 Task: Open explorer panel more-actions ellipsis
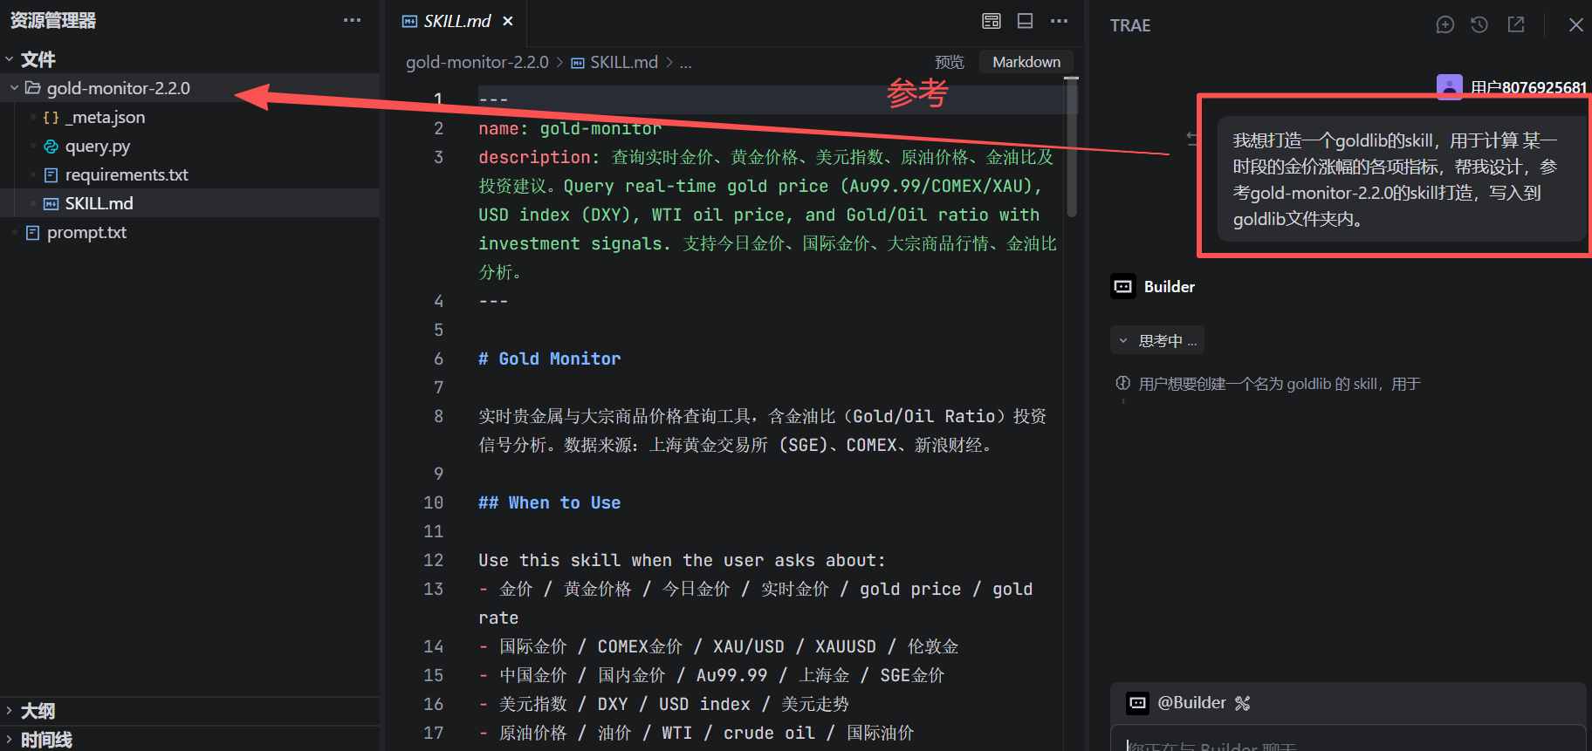point(352,20)
